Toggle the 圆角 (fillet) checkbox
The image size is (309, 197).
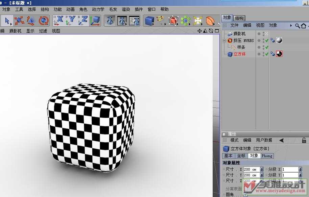(245, 195)
